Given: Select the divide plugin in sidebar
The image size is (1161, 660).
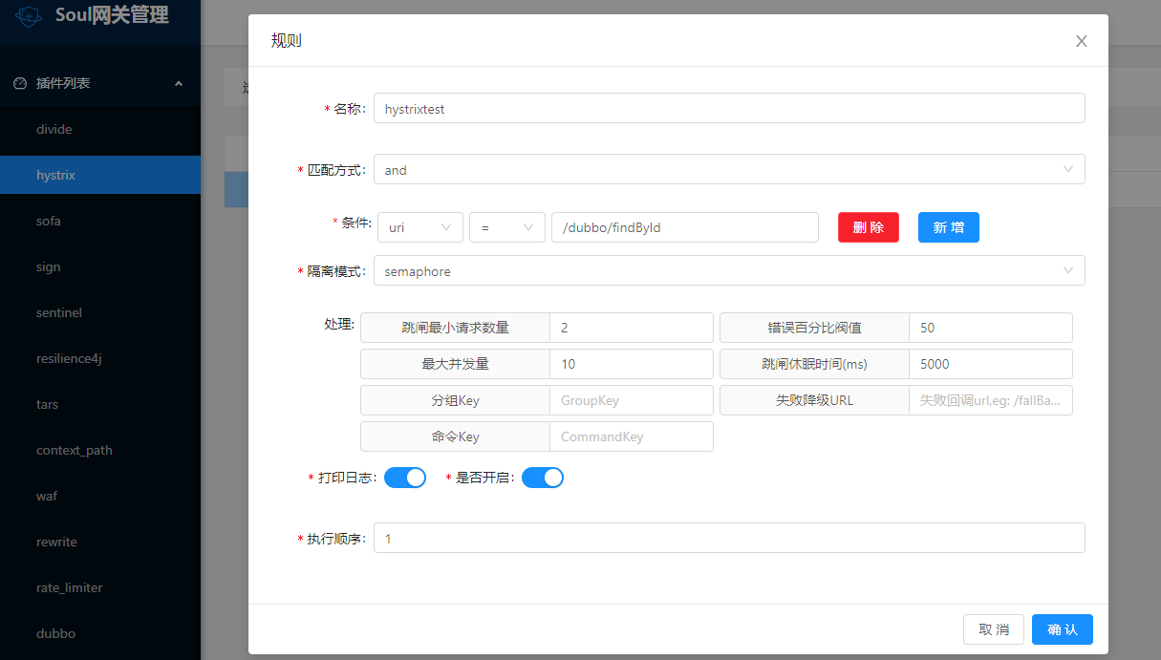Looking at the screenshot, I should pos(54,129).
